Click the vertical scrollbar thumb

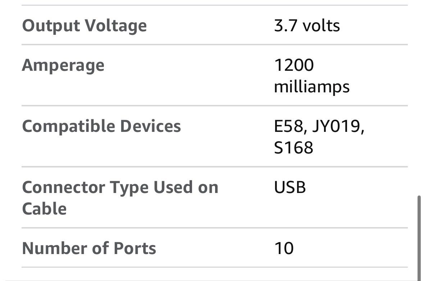click(x=419, y=238)
